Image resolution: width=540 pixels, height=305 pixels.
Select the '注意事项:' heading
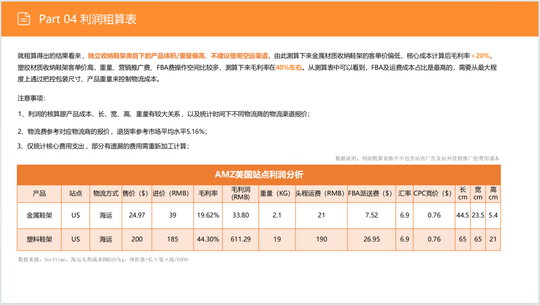pyautogui.click(x=31, y=98)
